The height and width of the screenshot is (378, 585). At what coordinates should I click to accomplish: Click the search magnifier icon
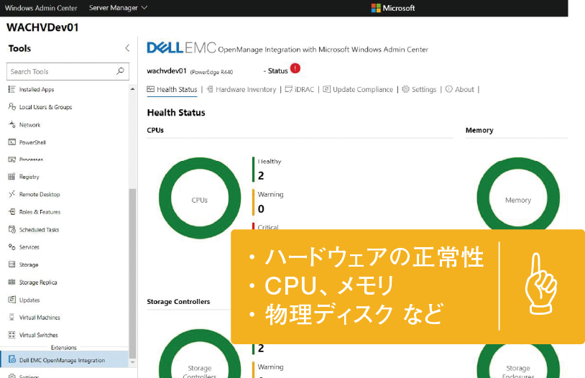120,71
